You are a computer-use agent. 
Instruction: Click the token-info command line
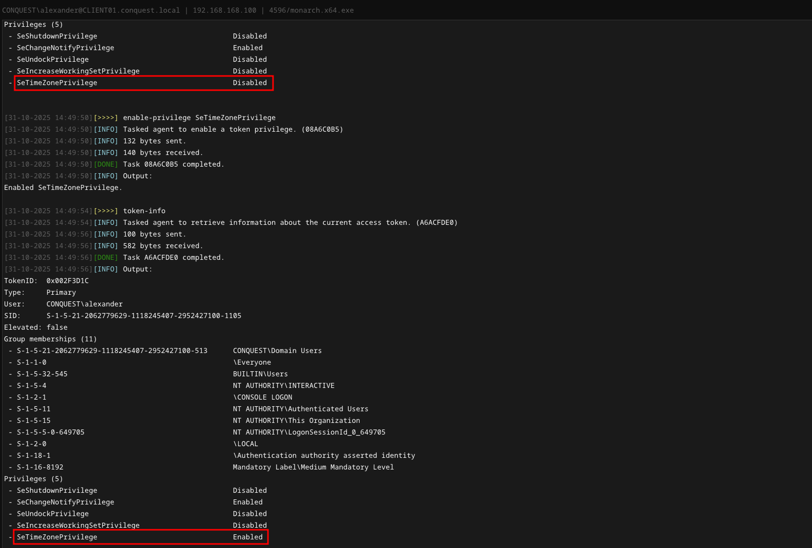pyautogui.click(x=144, y=211)
